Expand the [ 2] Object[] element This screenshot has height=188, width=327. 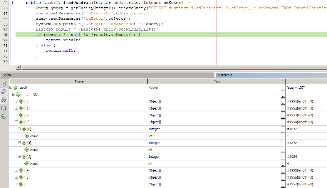[x=16, y=115]
